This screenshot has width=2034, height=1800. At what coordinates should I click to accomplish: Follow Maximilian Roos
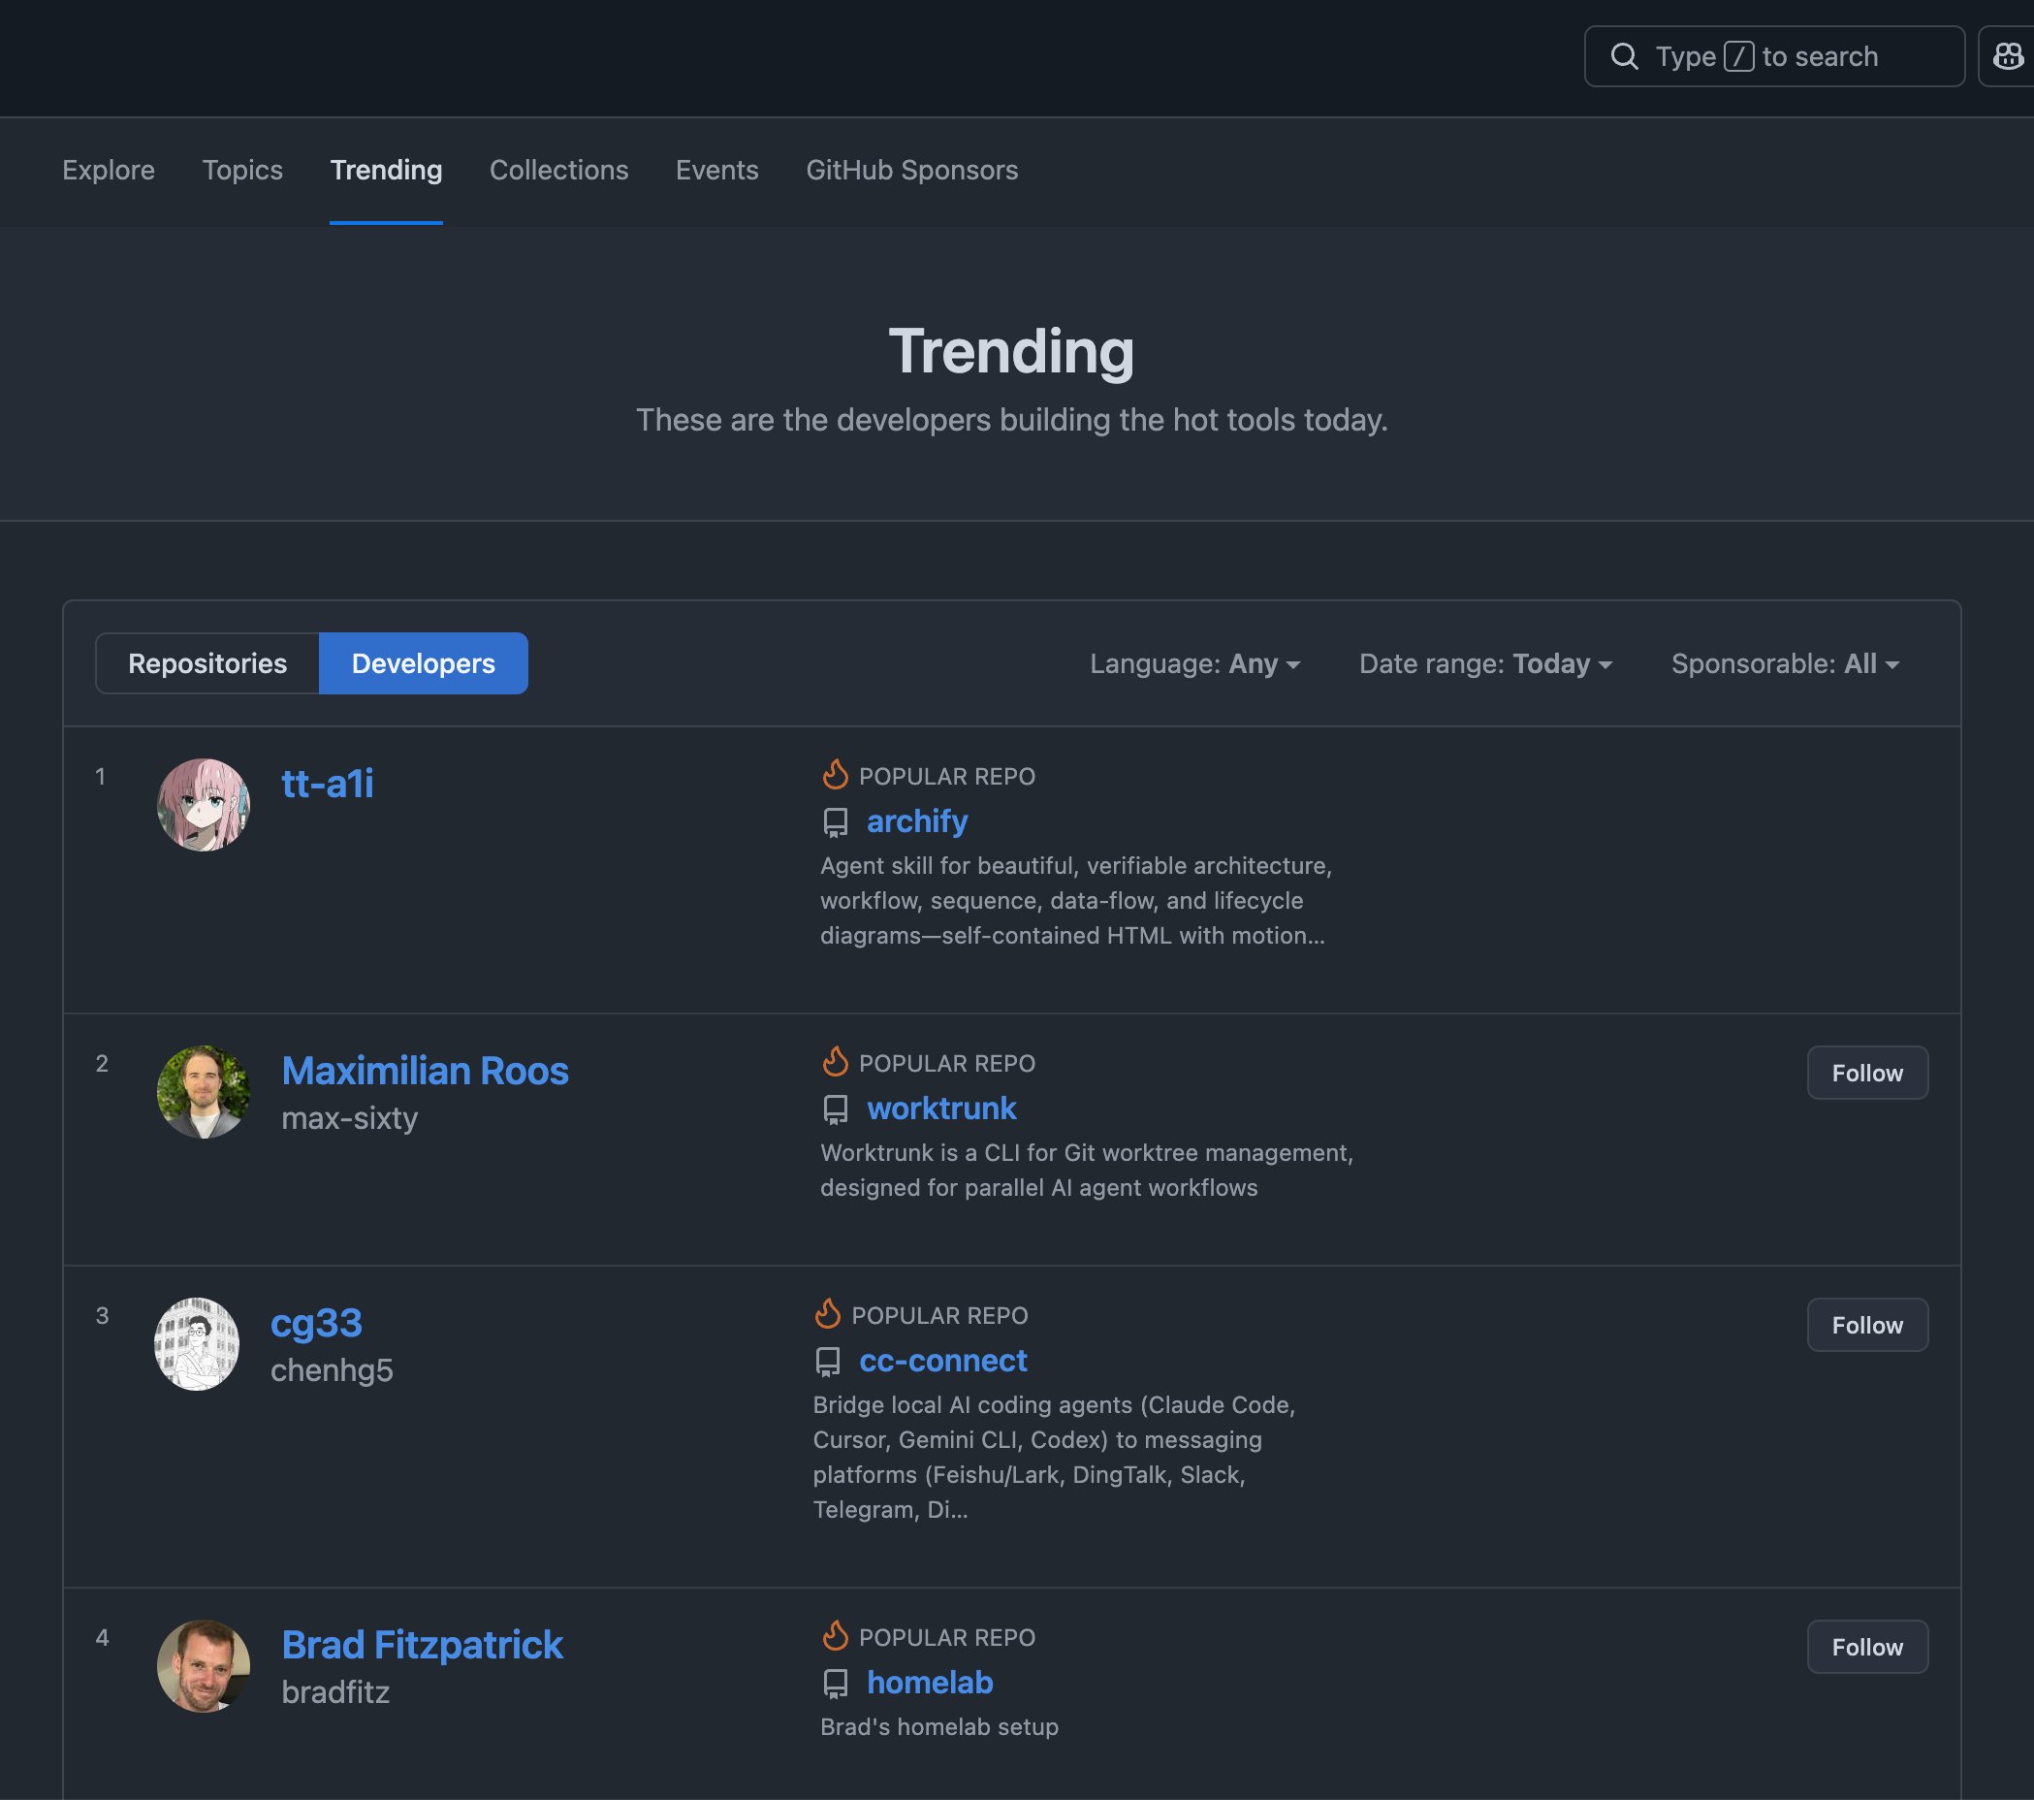click(1867, 1073)
